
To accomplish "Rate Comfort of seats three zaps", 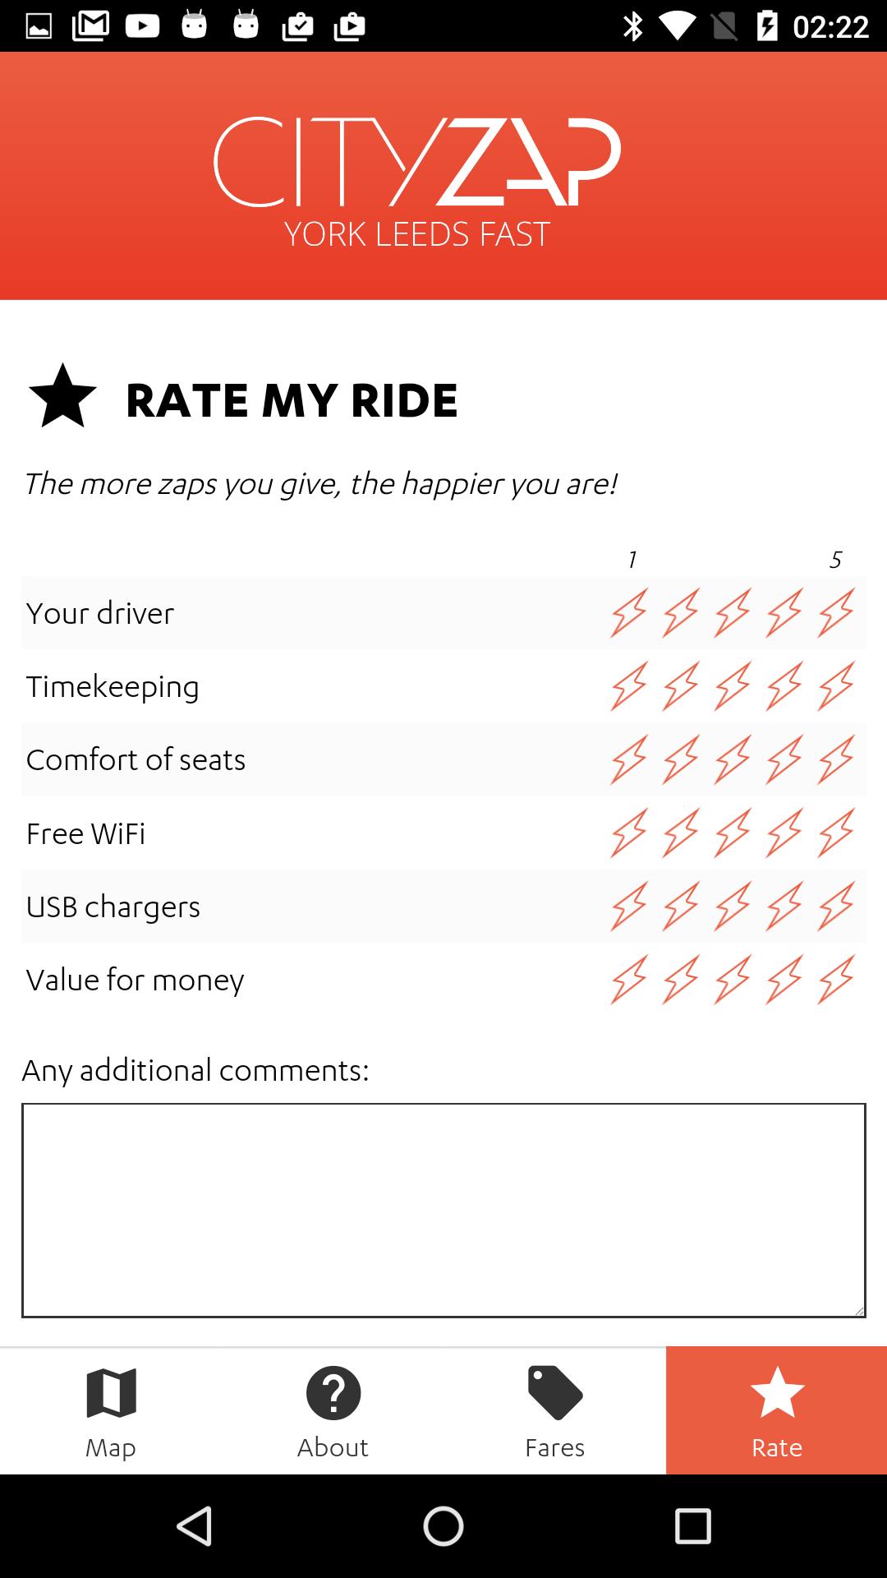I will [x=733, y=759].
